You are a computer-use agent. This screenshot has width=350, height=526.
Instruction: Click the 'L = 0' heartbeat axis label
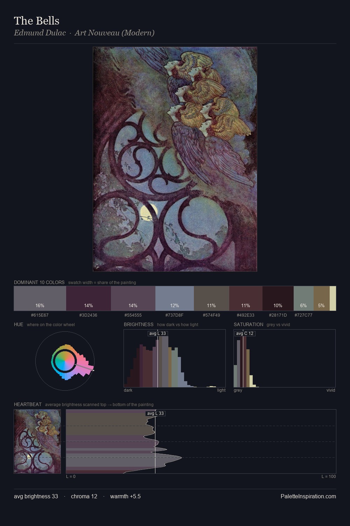tap(71, 477)
